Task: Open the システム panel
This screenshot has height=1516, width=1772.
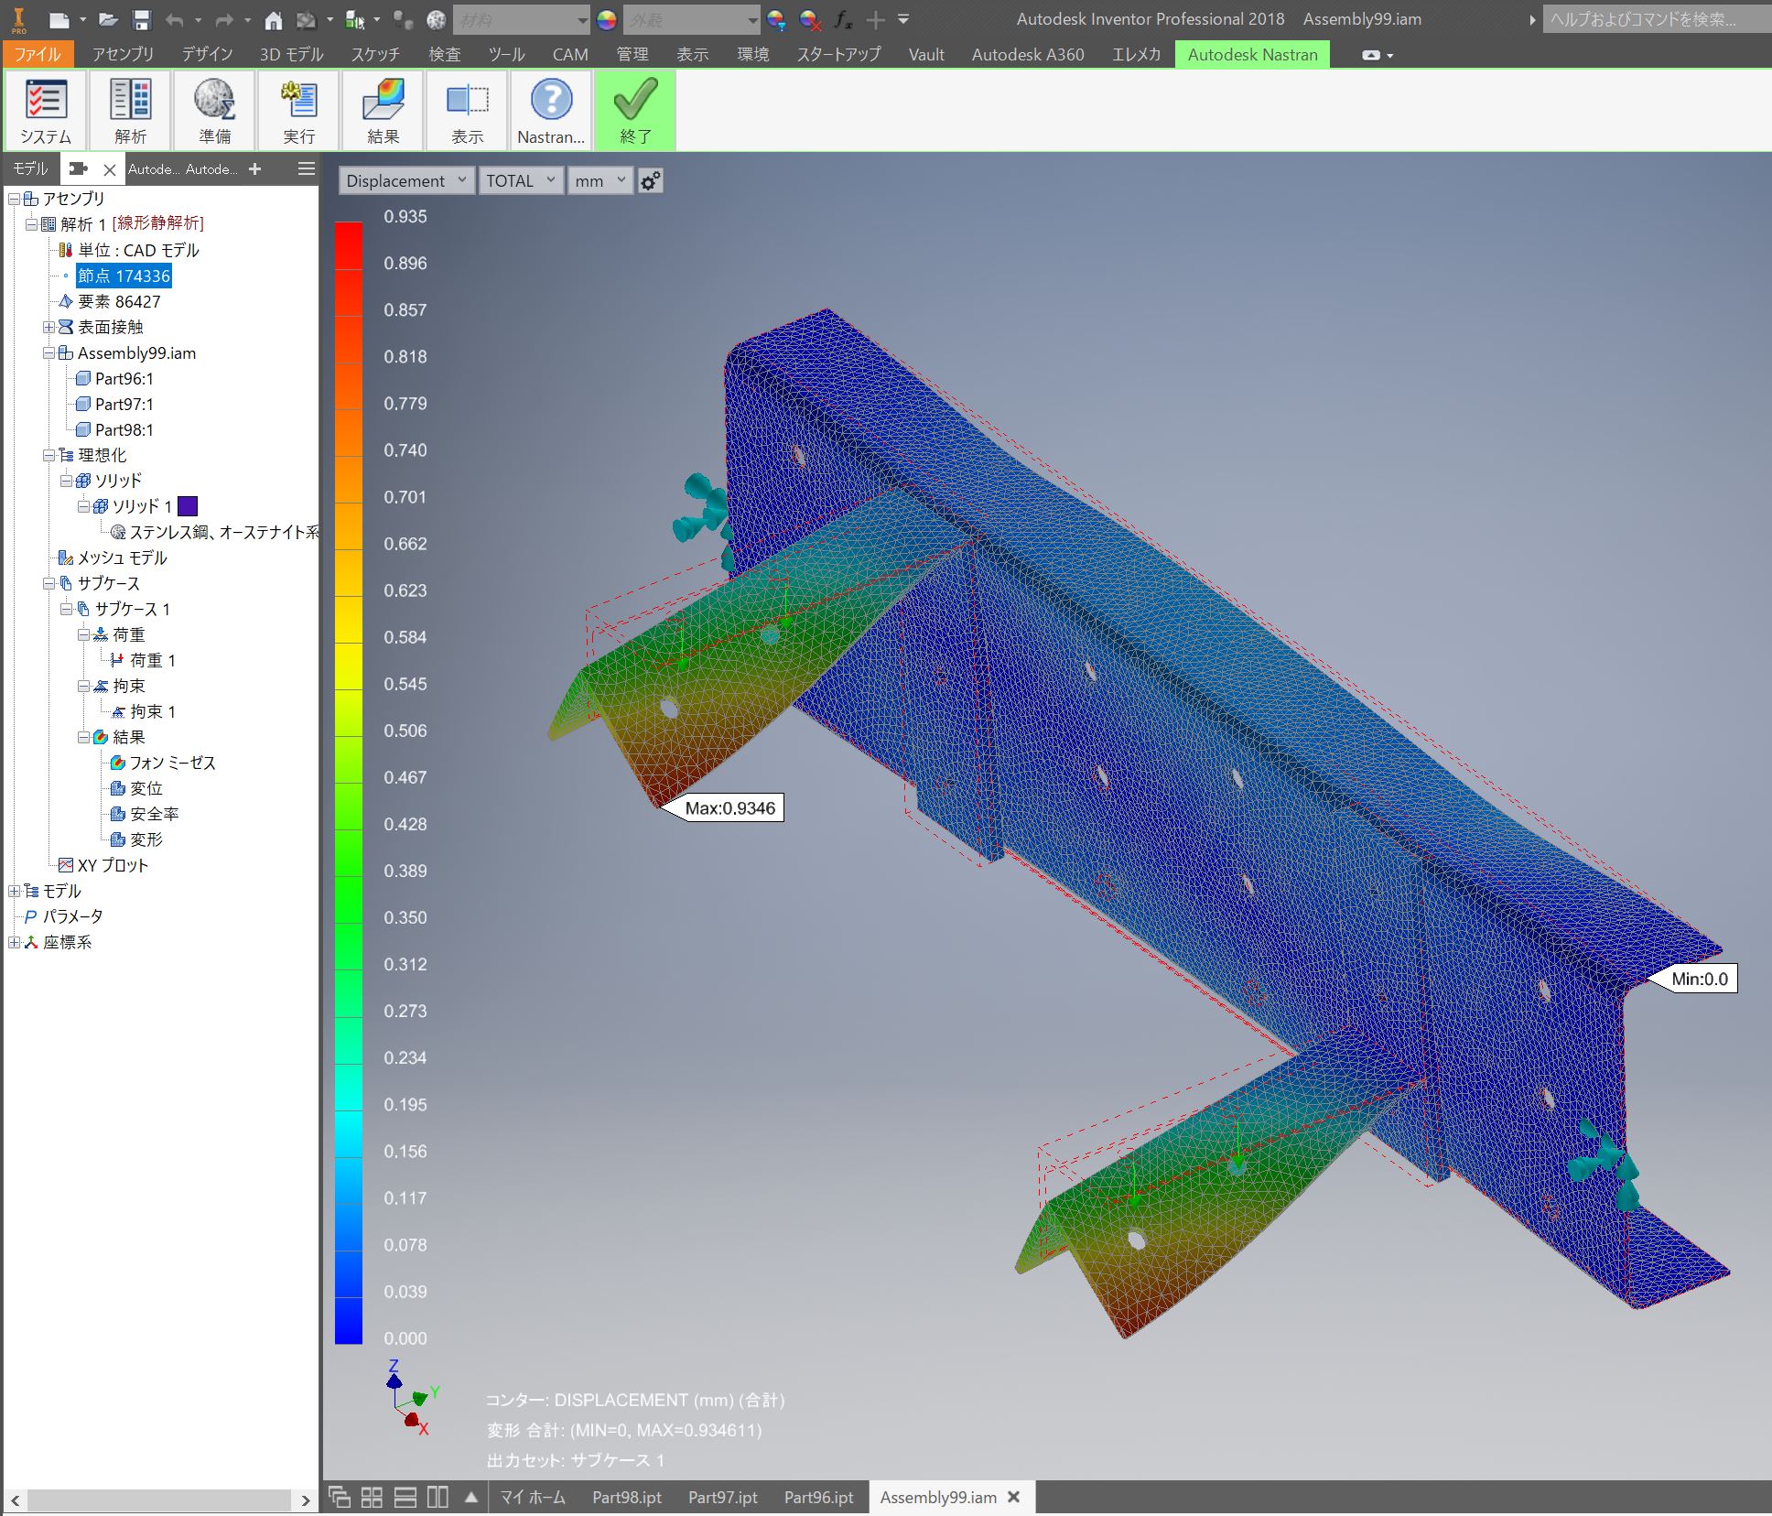Action: coord(46,111)
